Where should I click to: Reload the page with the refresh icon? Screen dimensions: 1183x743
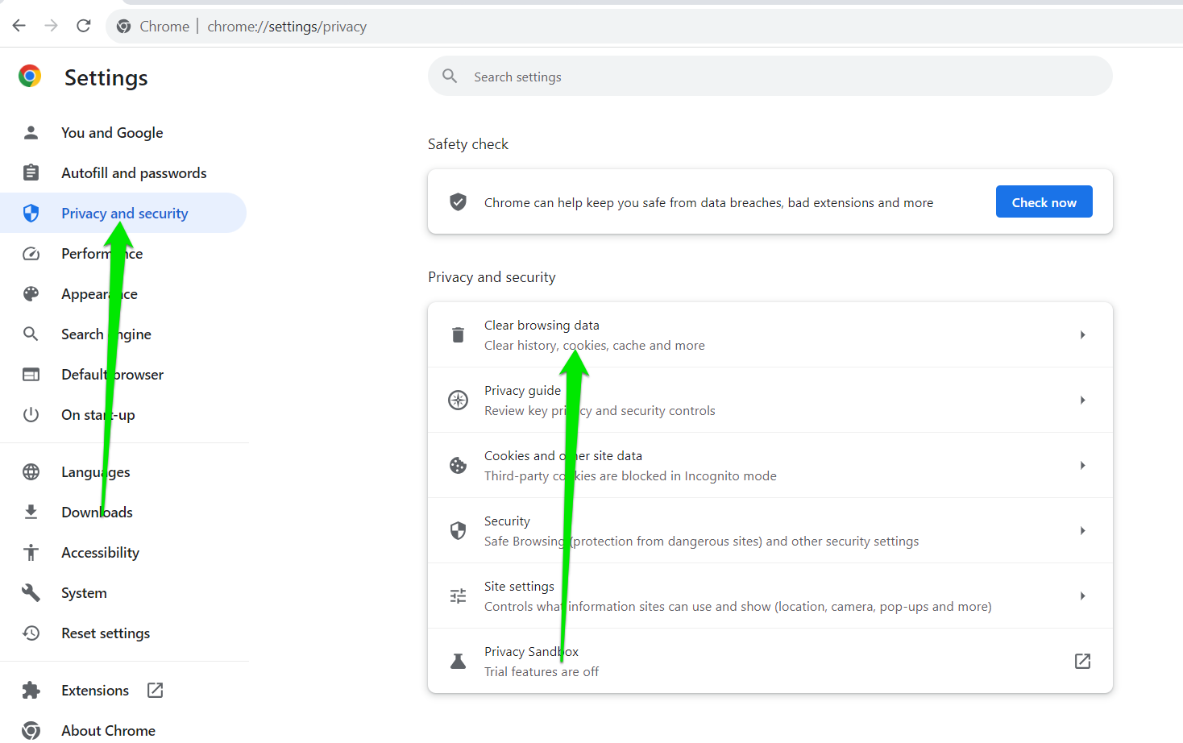pos(84,26)
